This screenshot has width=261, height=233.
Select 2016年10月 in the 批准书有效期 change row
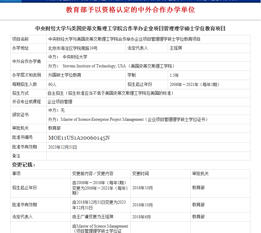pos(142,205)
